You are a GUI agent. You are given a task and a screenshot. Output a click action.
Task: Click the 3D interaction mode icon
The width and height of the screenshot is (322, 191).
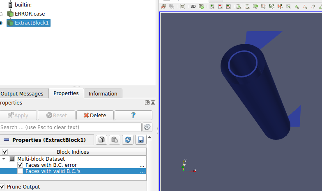[193, 7]
